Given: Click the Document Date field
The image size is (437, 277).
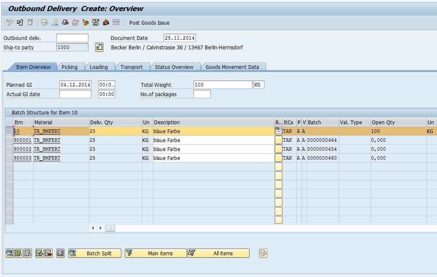Looking at the screenshot, I should coord(179,38).
